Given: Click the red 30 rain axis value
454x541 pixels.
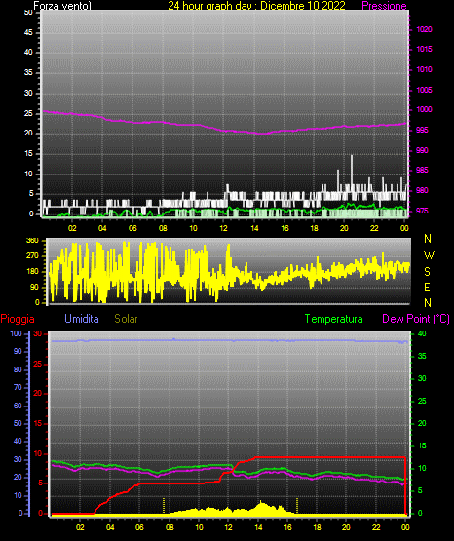Looking at the screenshot, I should 37,333.
